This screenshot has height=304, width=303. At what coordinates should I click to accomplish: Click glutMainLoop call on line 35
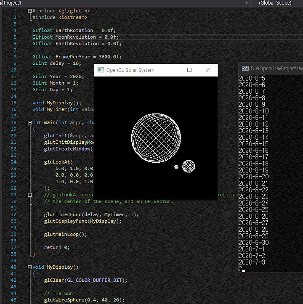tap(65, 234)
